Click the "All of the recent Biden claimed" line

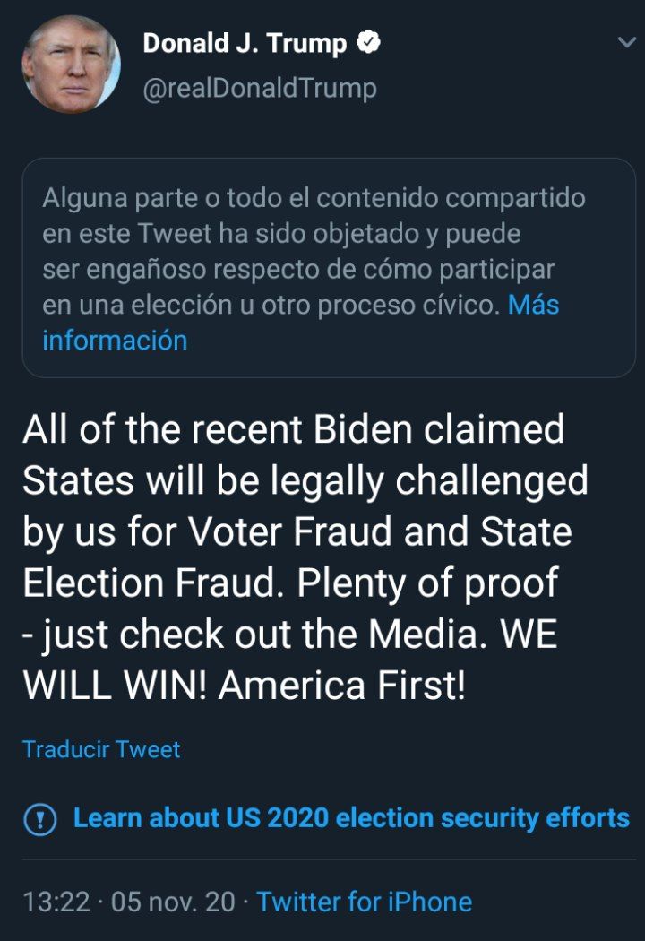pyautogui.click(x=293, y=430)
